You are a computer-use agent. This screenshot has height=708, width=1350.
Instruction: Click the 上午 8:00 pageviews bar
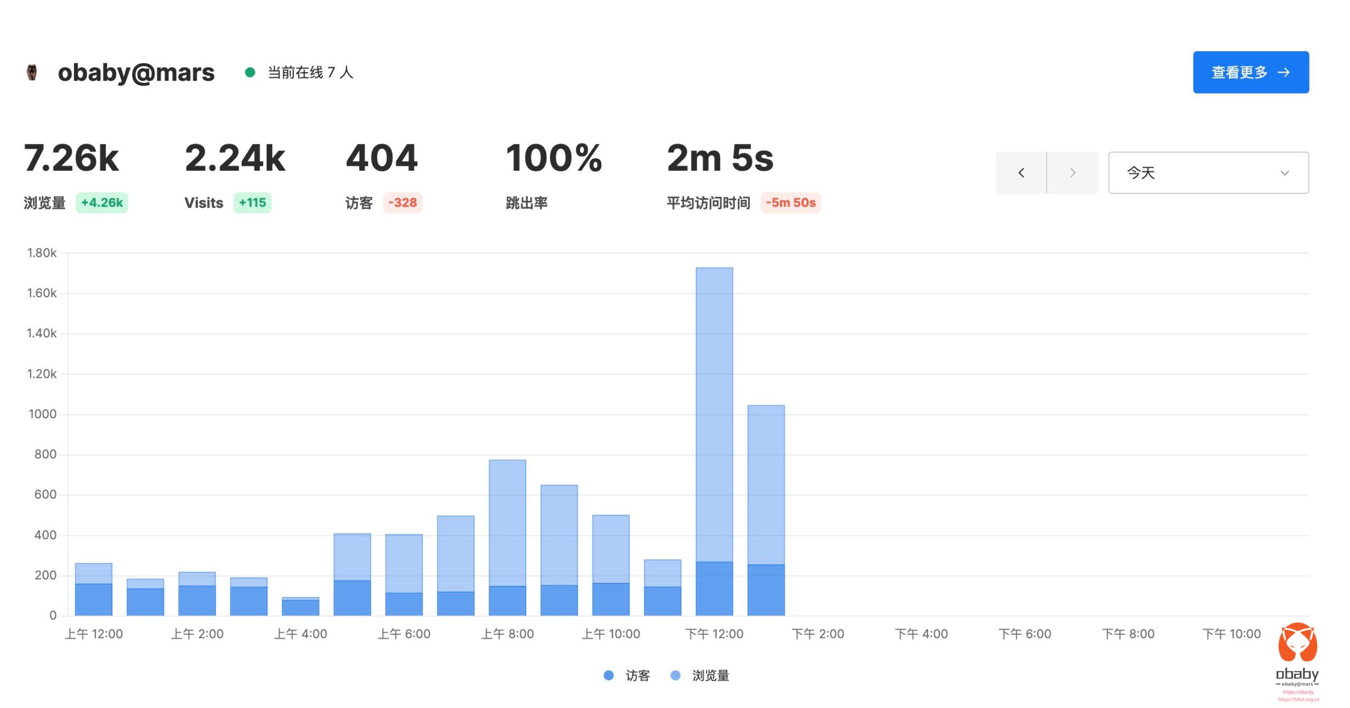coord(507,522)
